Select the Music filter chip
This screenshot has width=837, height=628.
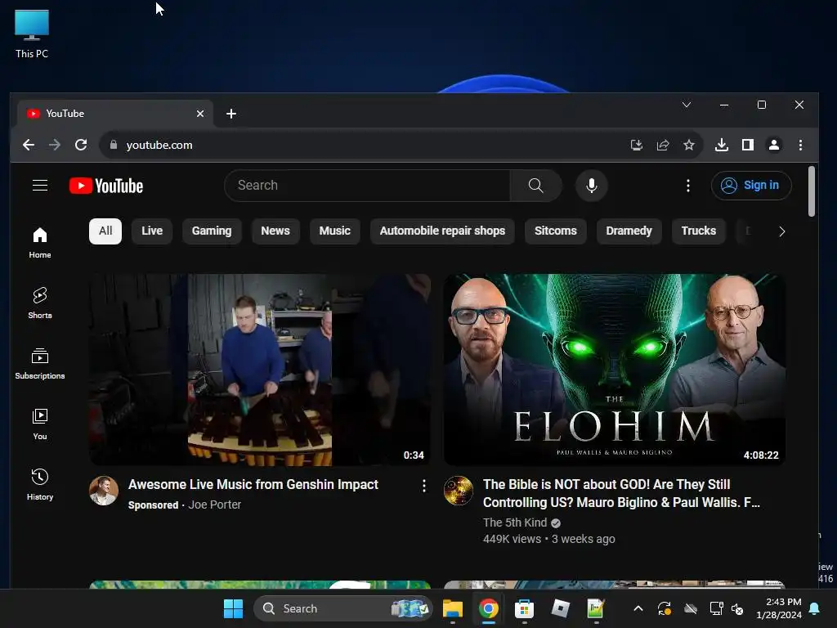tap(334, 231)
